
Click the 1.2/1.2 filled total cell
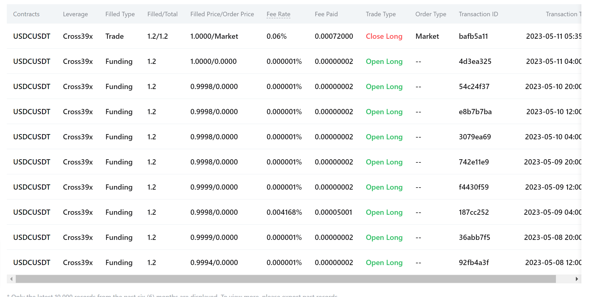coord(158,36)
